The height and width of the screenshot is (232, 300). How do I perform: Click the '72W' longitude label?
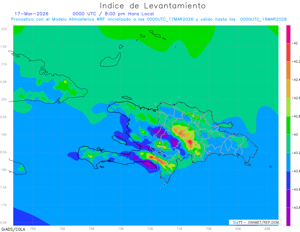point(150,229)
